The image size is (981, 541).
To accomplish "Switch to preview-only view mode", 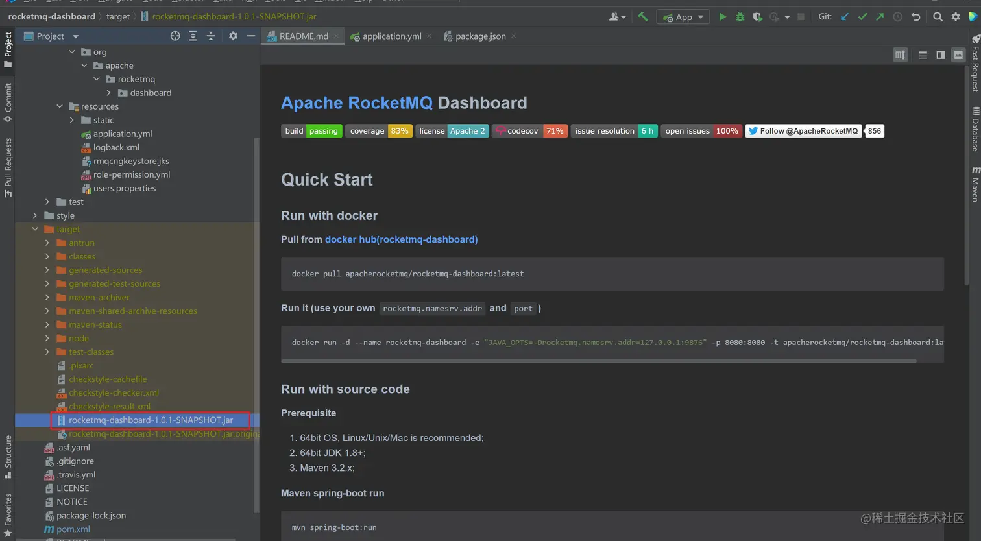I will click(x=958, y=55).
